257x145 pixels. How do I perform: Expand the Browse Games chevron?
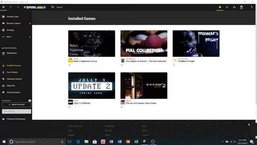click(x=30, y=23)
